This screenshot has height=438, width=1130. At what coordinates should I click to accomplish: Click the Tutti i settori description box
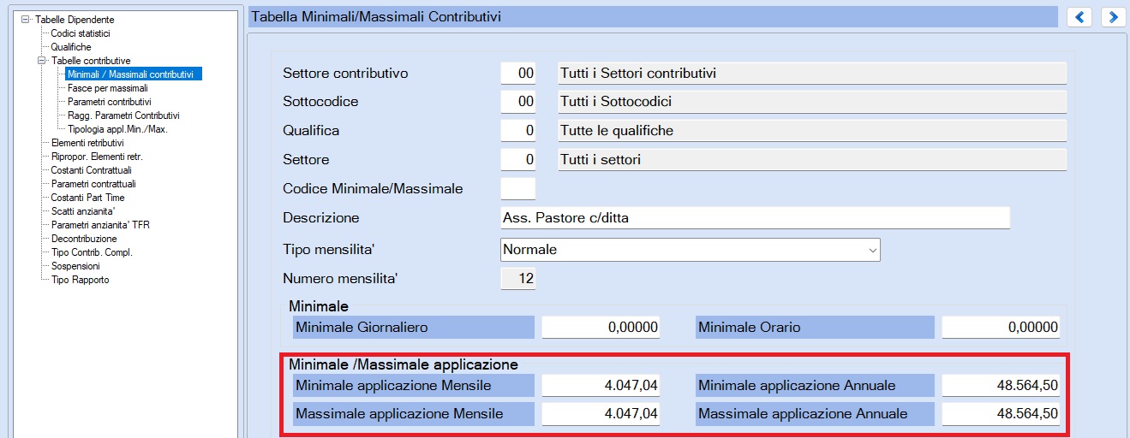[x=811, y=160]
